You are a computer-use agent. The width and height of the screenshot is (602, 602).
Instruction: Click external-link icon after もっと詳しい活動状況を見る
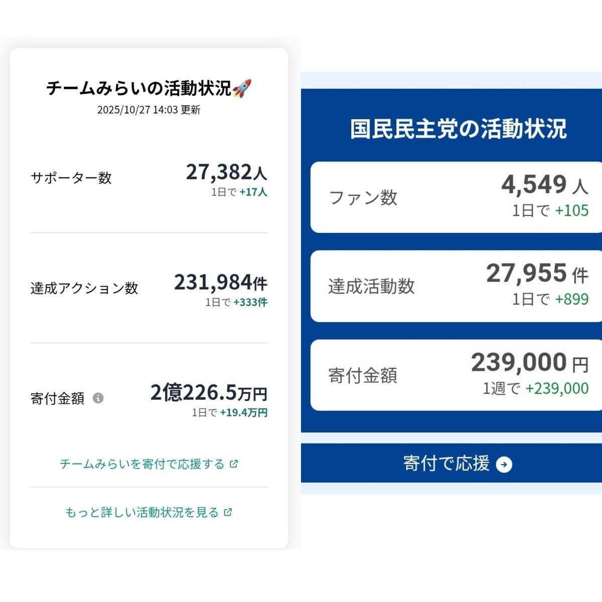(228, 512)
